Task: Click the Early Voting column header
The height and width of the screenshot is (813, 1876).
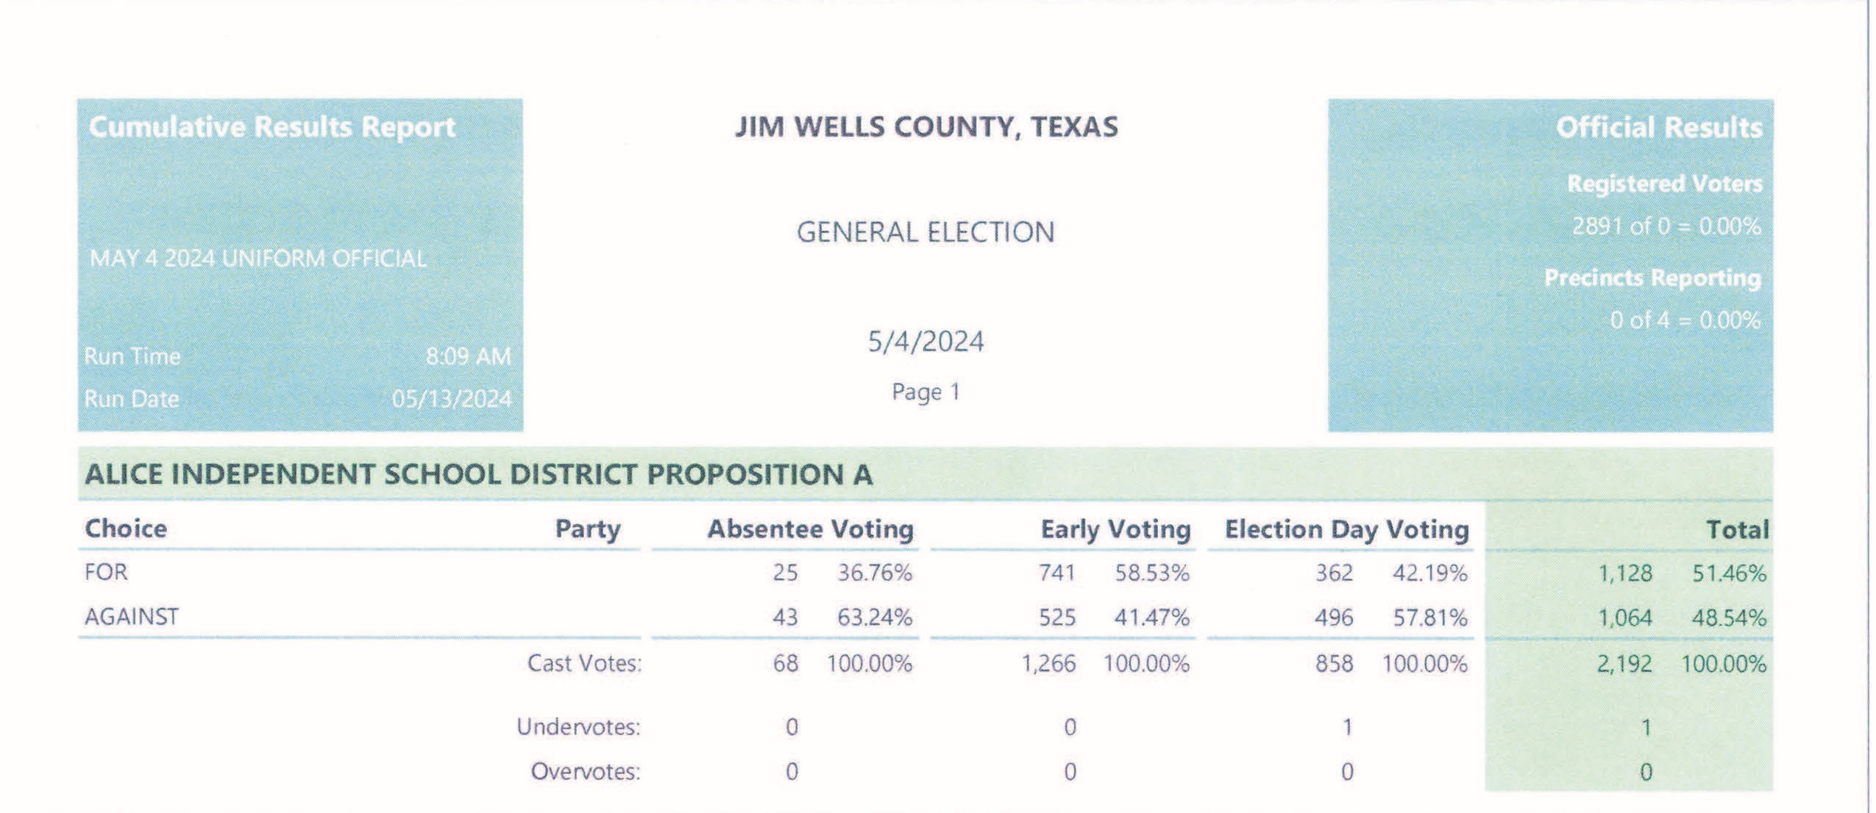Action: coord(1115,529)
